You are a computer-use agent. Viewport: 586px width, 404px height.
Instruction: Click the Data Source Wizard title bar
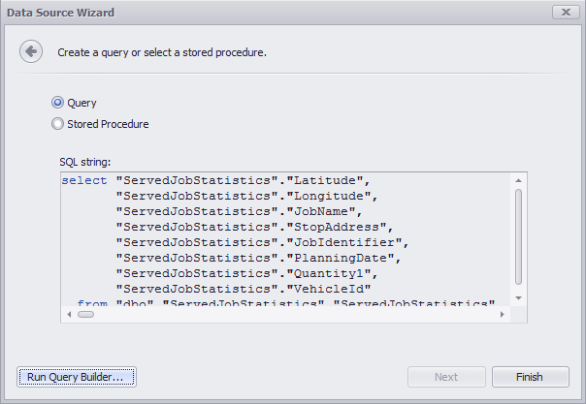[277, 13]
